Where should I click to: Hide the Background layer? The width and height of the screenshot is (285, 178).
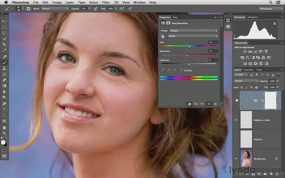(x=236, y=158)
